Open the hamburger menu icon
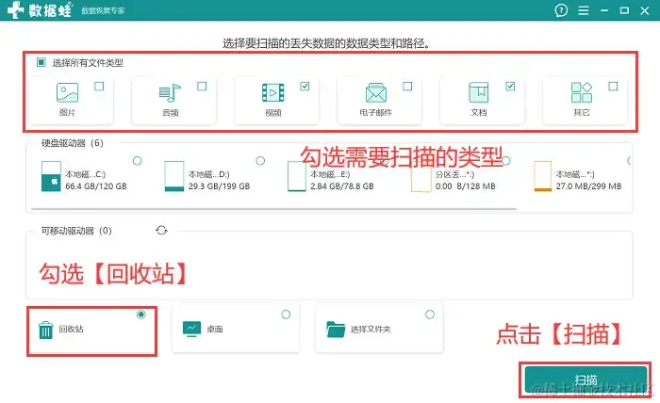 pyautogui.click(x=584, y=10)
